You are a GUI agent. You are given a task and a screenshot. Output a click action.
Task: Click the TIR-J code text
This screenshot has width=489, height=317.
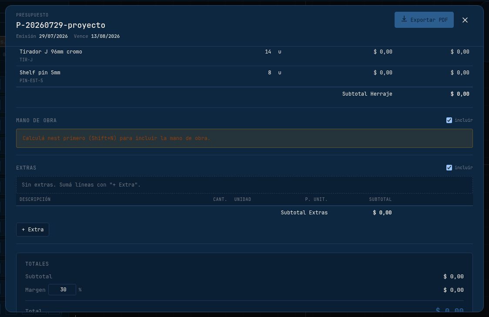26,60
